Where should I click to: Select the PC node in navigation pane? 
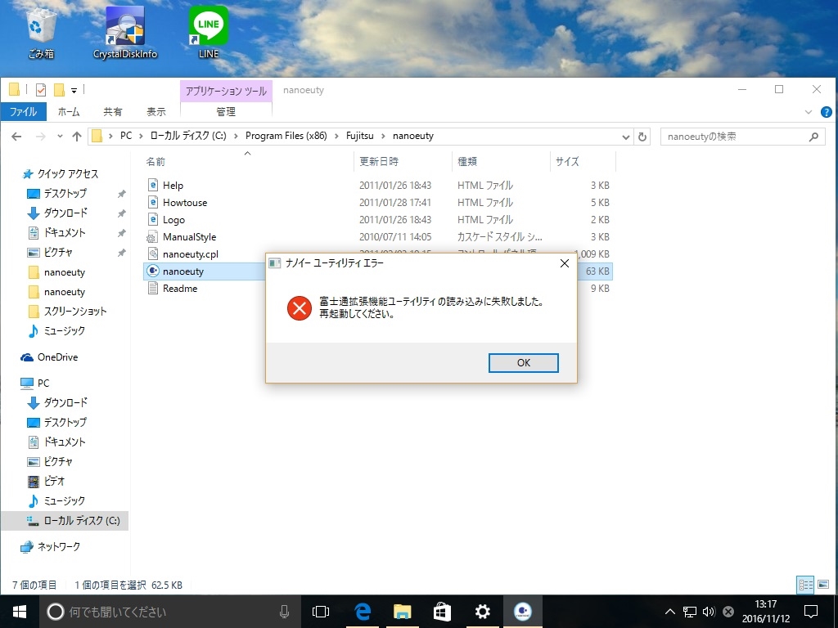coord(43,383)
